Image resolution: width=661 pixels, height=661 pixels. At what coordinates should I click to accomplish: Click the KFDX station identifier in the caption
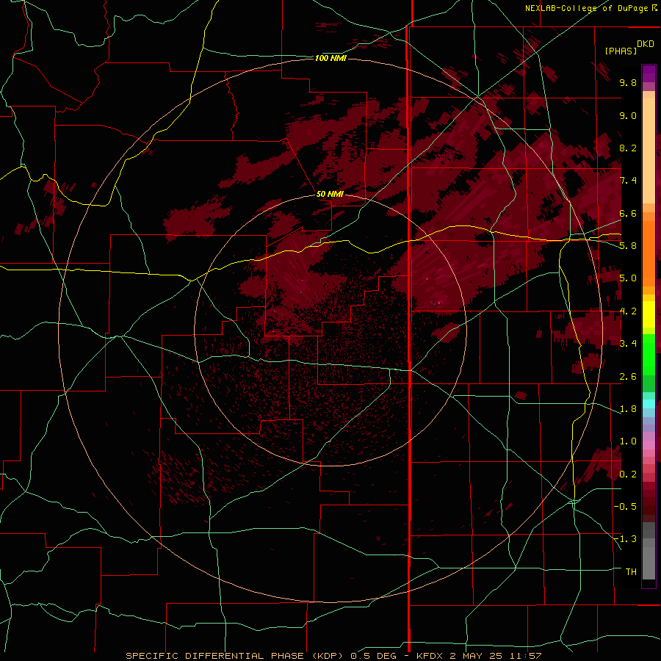(x=430, y=656)
